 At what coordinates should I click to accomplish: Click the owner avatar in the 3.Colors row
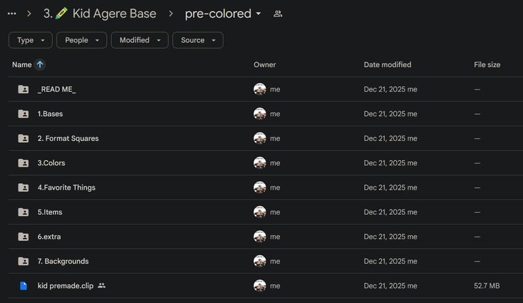tap(260, 163)
